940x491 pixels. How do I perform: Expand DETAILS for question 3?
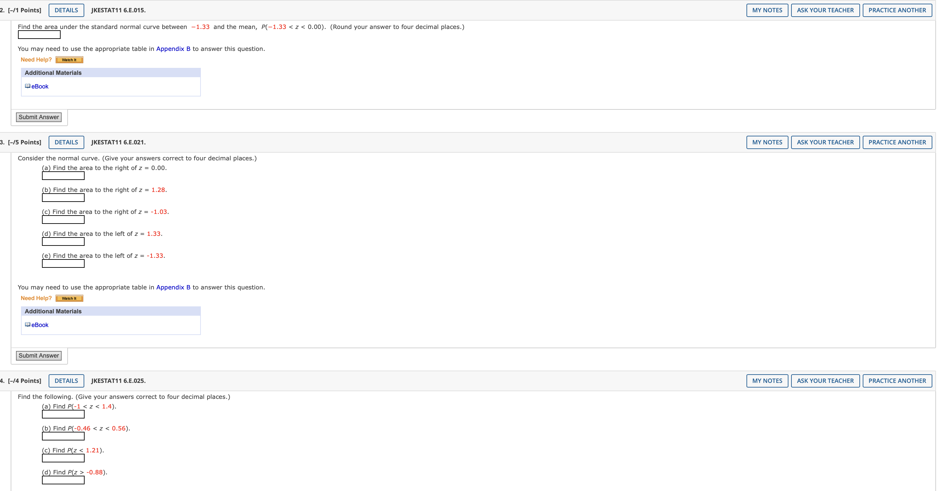coord(66,142)
